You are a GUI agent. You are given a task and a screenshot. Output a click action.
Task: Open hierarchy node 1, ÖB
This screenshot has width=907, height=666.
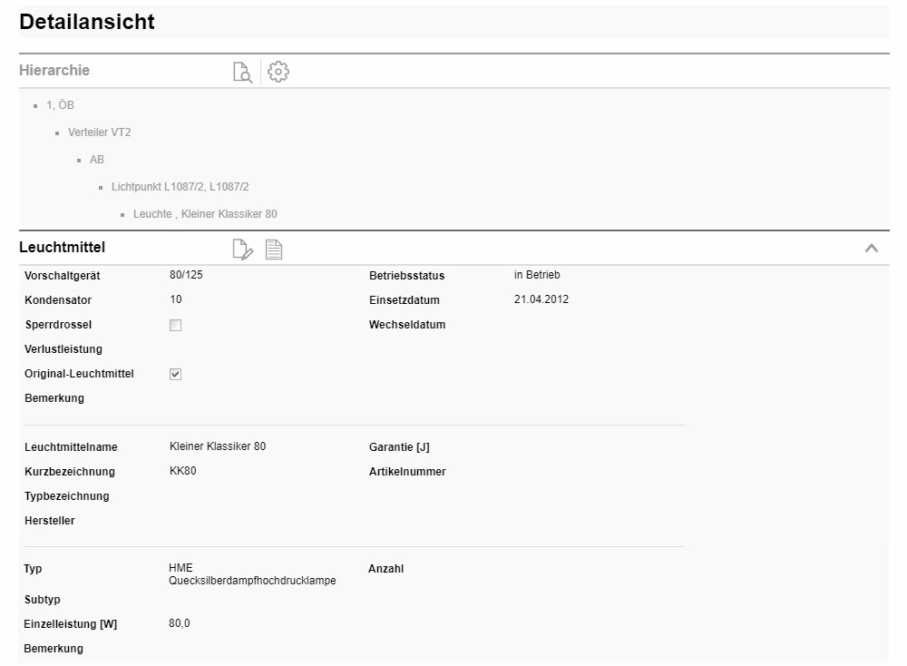(x=60, y=105)
